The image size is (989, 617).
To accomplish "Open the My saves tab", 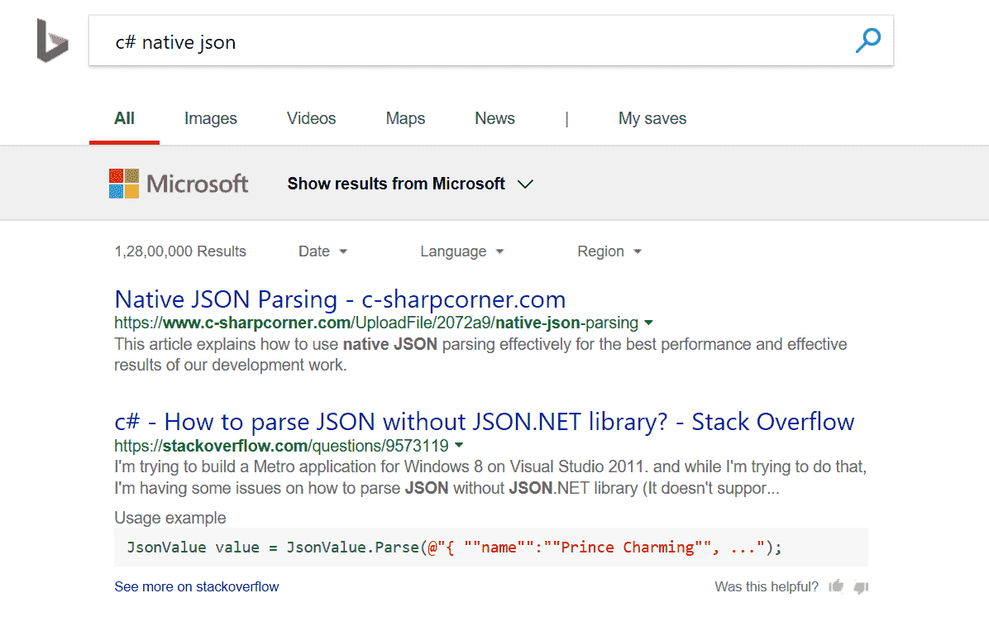I will 652,118.
